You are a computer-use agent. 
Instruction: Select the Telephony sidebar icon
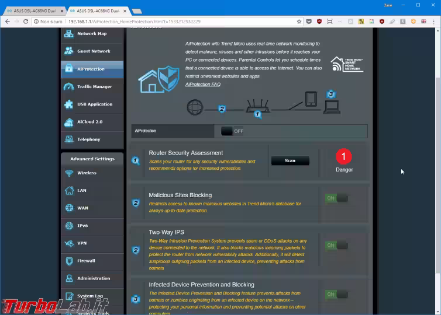point(69,139)
